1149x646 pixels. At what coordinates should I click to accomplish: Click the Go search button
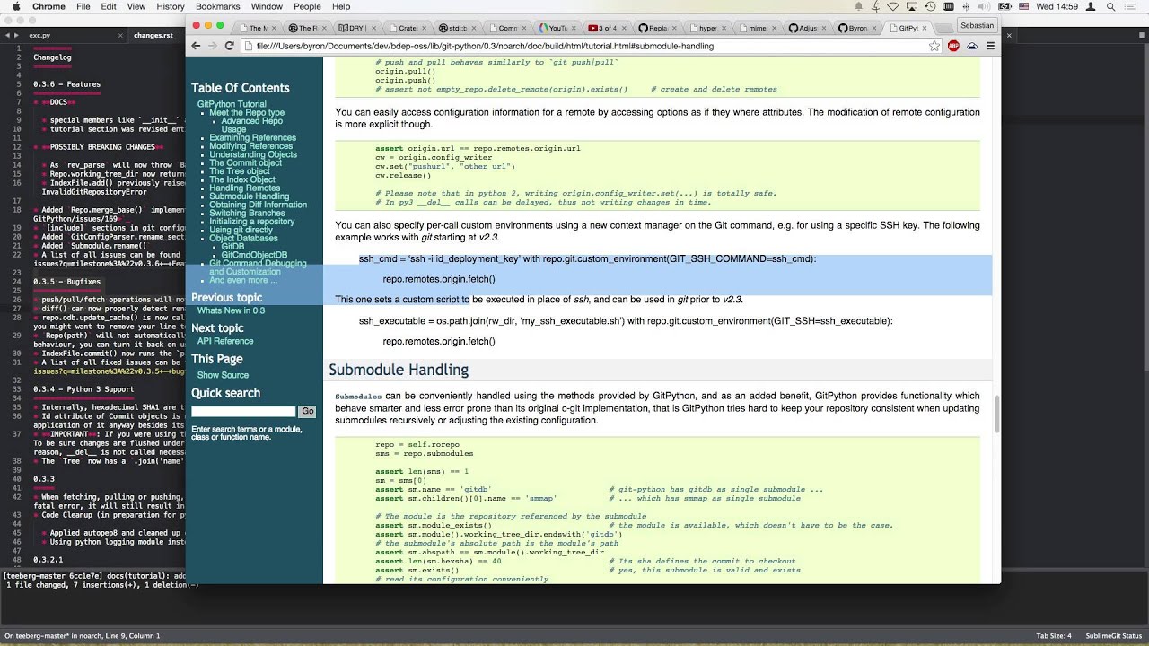click(x=307, y=411)
